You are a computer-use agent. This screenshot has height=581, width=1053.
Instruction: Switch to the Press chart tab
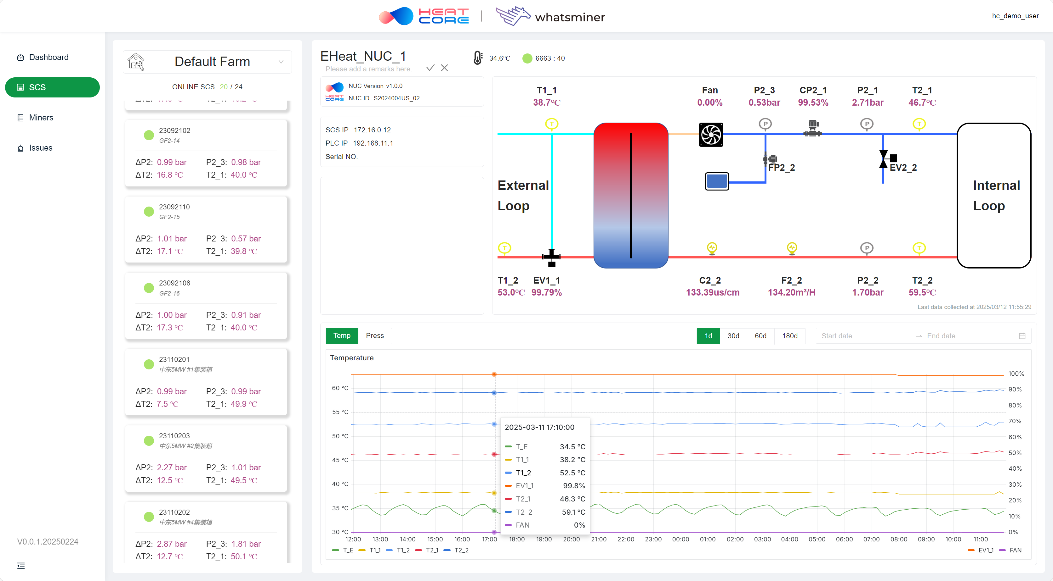(x=374, y=335)
